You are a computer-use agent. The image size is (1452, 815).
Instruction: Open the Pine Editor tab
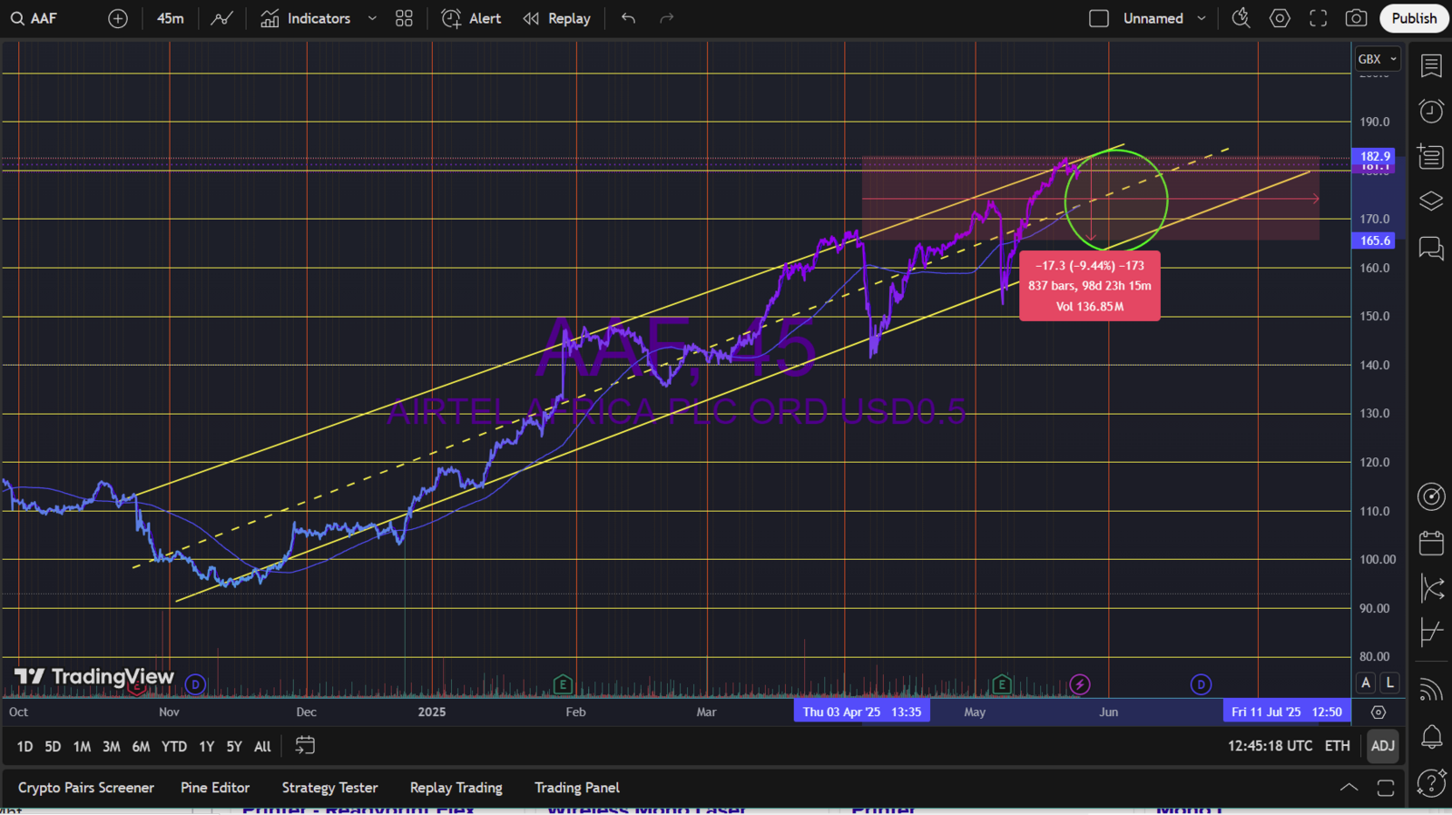(x=215, y=788)
